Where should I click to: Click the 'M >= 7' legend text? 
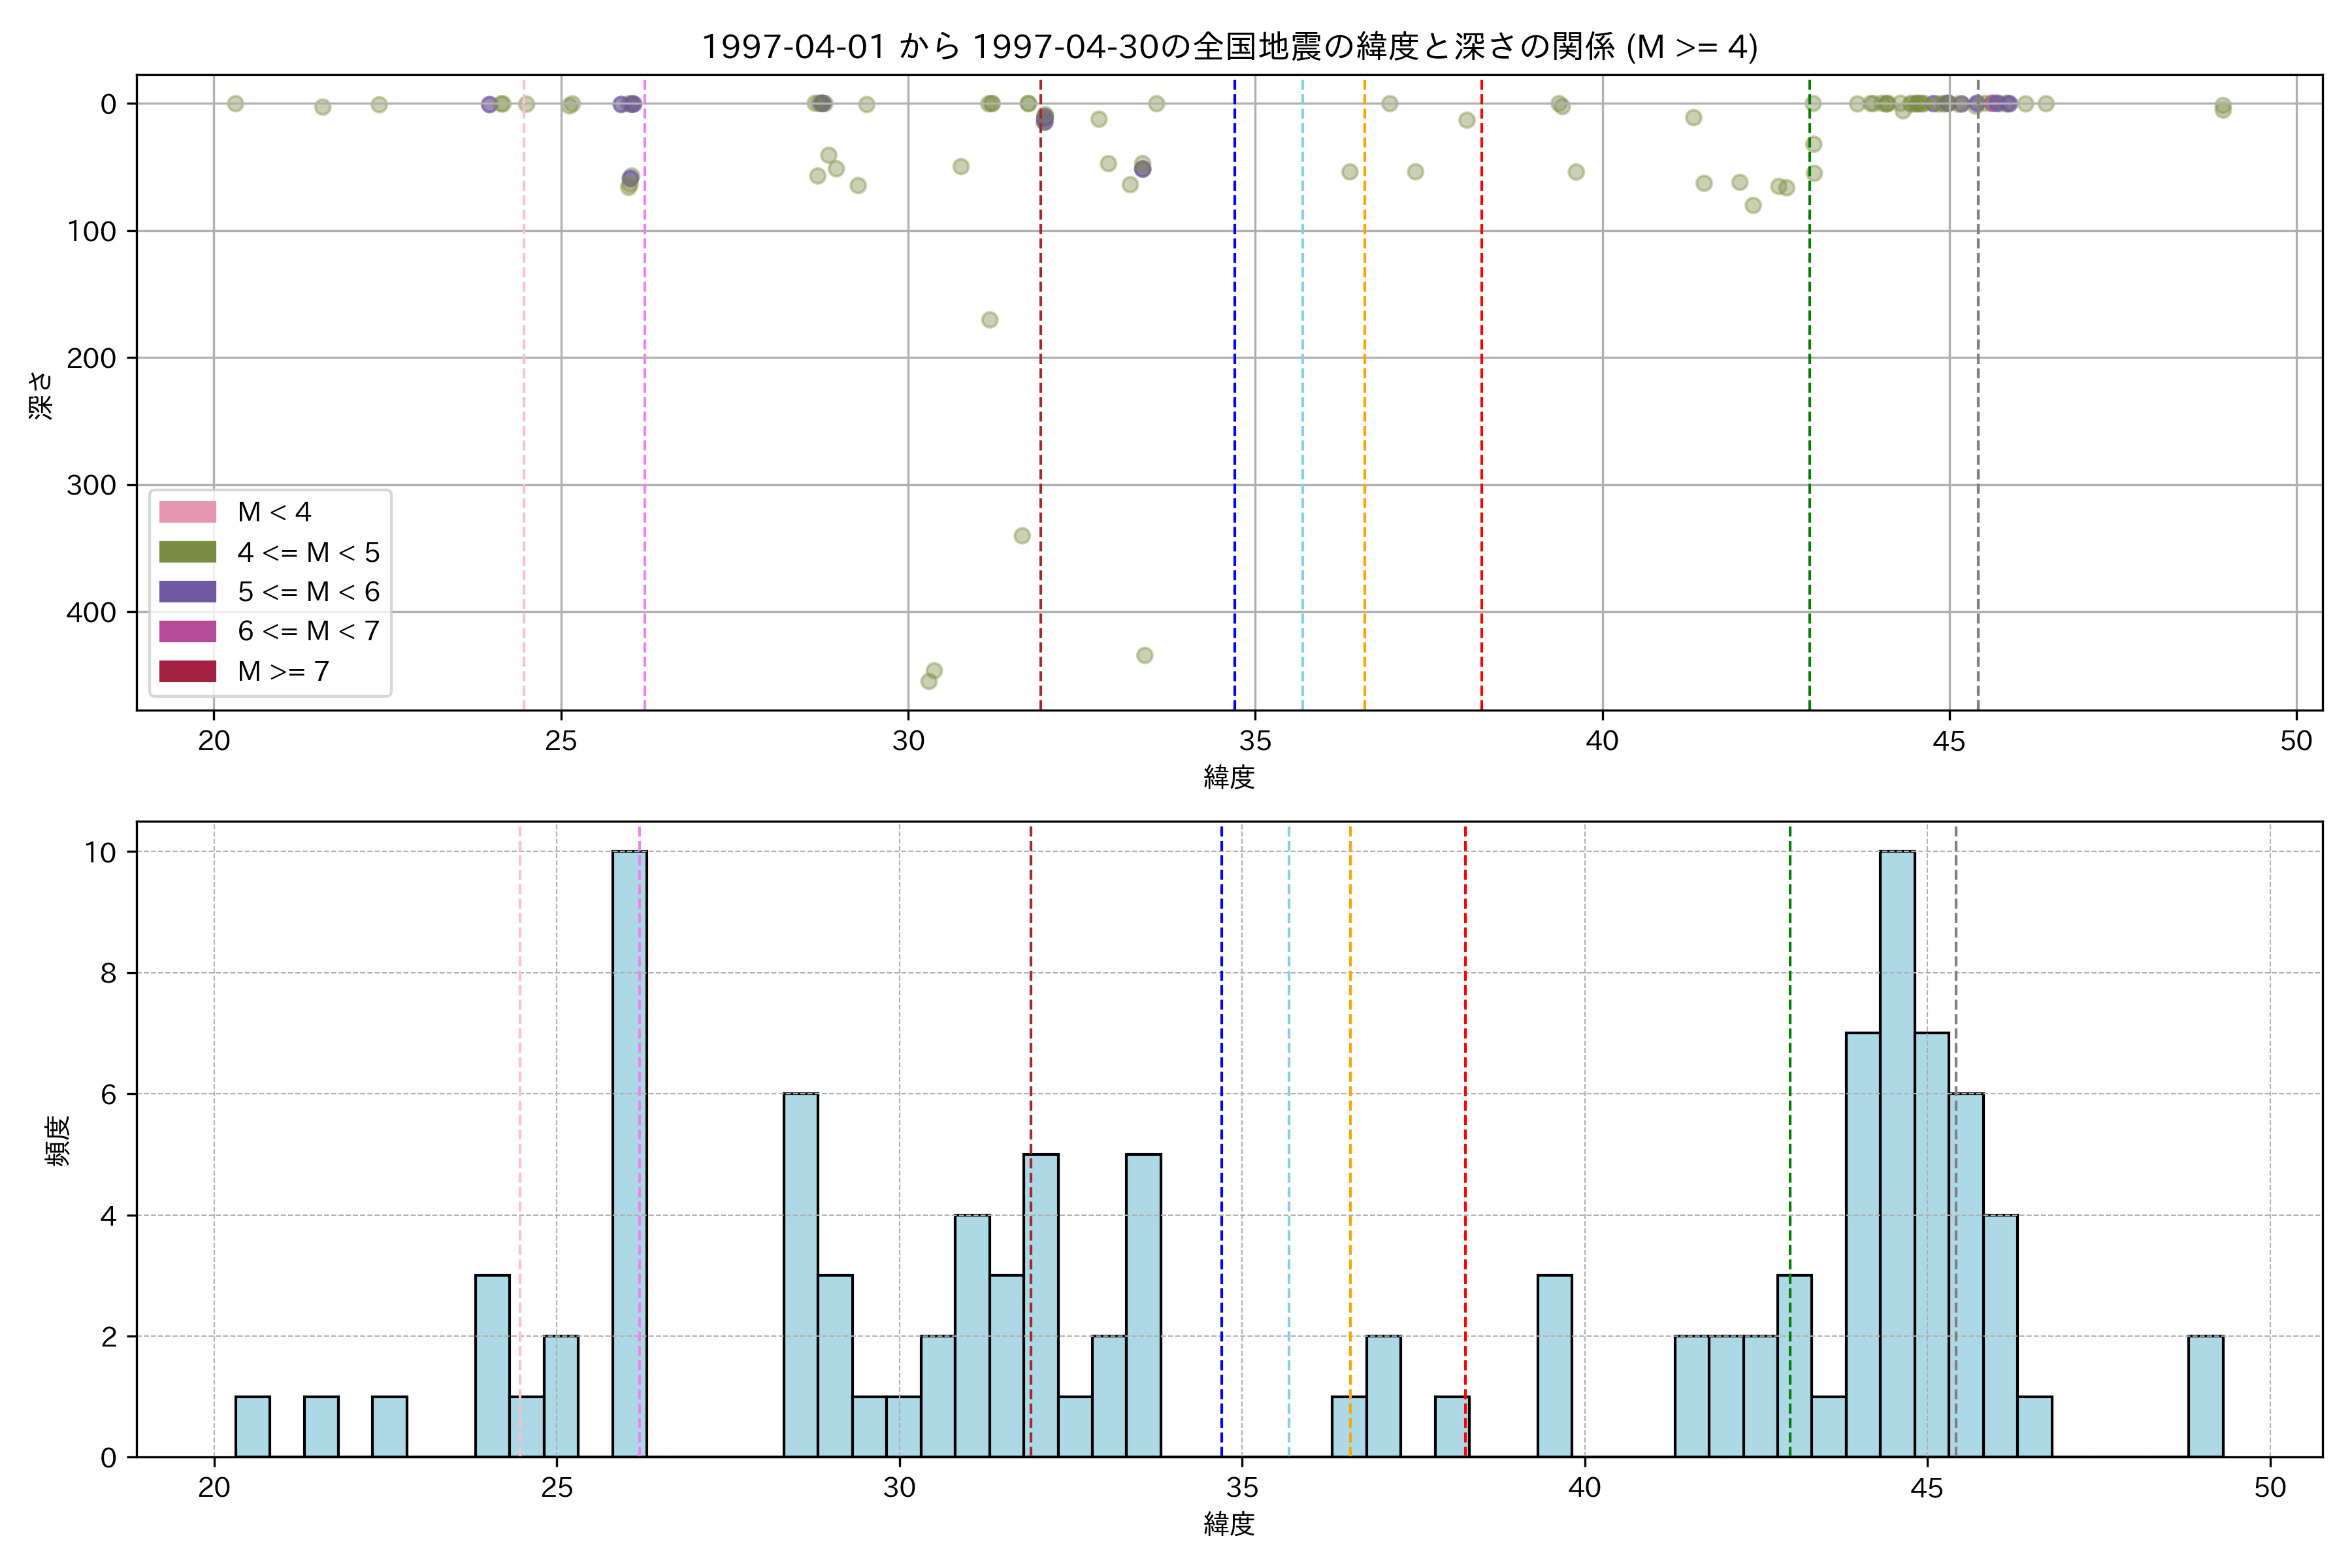click(283, 671)
